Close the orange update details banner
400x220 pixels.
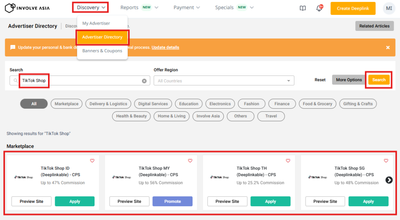pos(388,47)
